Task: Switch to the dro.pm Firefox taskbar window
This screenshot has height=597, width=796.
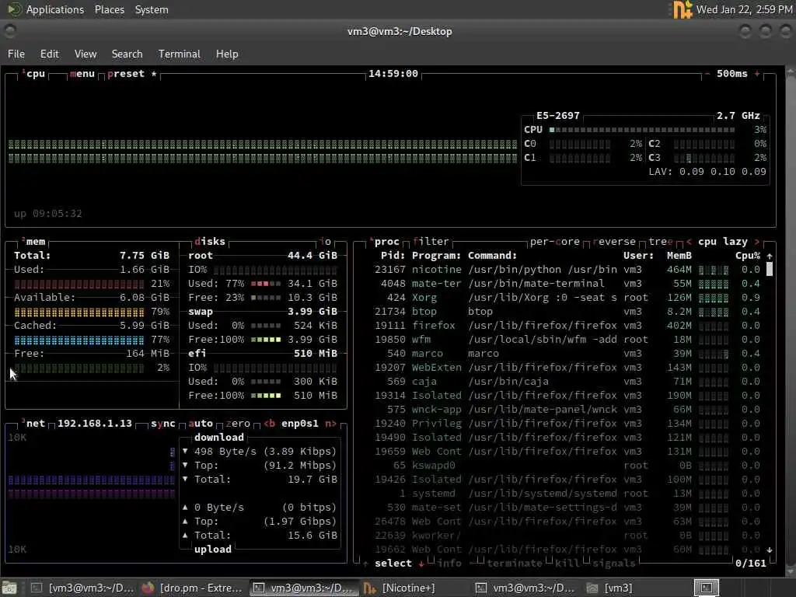Action: [193, 588]
